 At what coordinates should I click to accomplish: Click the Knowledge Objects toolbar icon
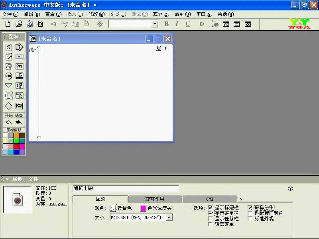pyautogui.click(x=248, y=24)
